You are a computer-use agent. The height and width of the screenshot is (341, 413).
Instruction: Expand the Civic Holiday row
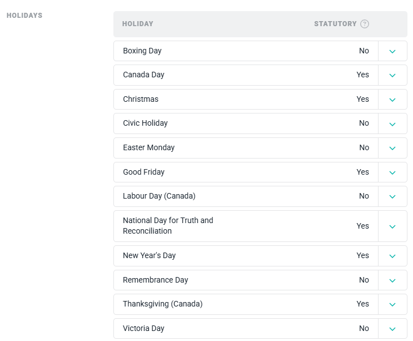pos(392,123)
